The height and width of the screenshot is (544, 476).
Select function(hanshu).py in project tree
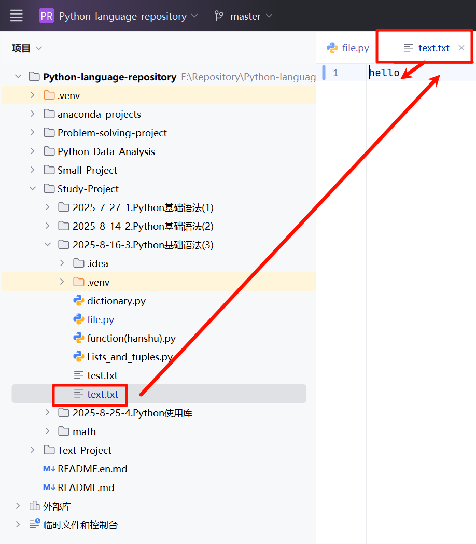132,338
